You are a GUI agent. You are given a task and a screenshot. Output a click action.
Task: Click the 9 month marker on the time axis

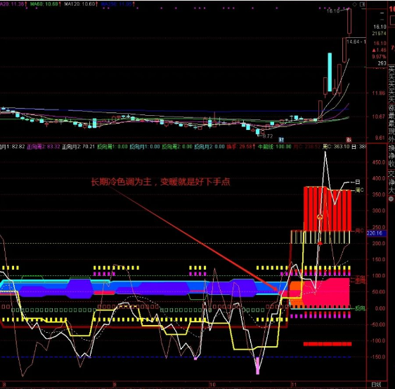coord(115,385)
